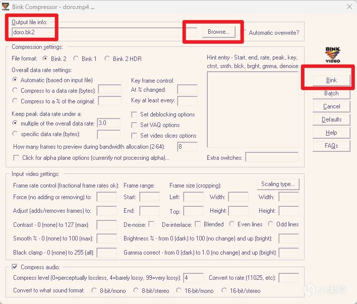
Task: Click the Force frame rate input field
Action: click(x=106, y=197)
